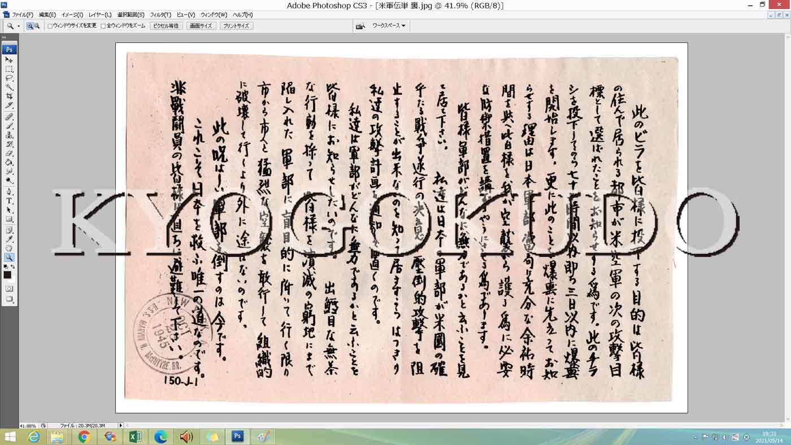
Task: Select the Pen tool
Action: pyautogui.click(x=9, y=191)
